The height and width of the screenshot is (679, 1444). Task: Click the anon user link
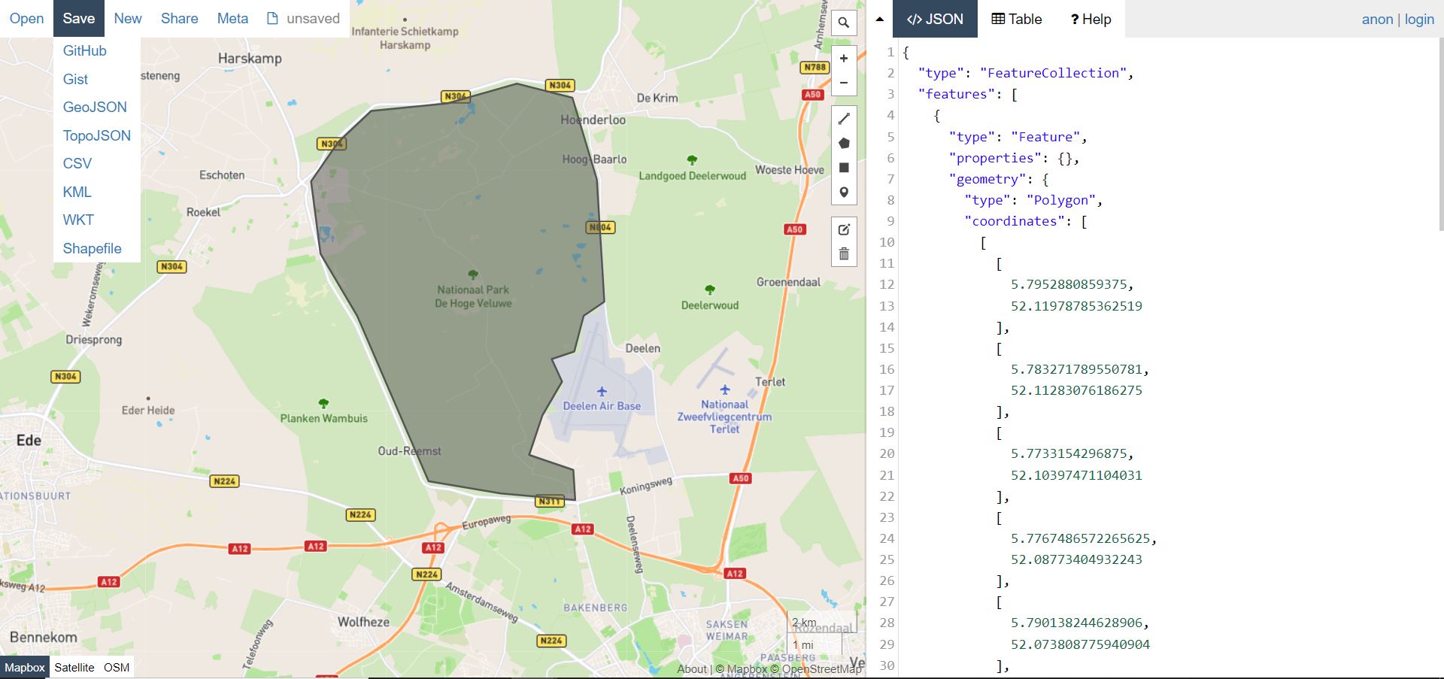point(1377,20)
